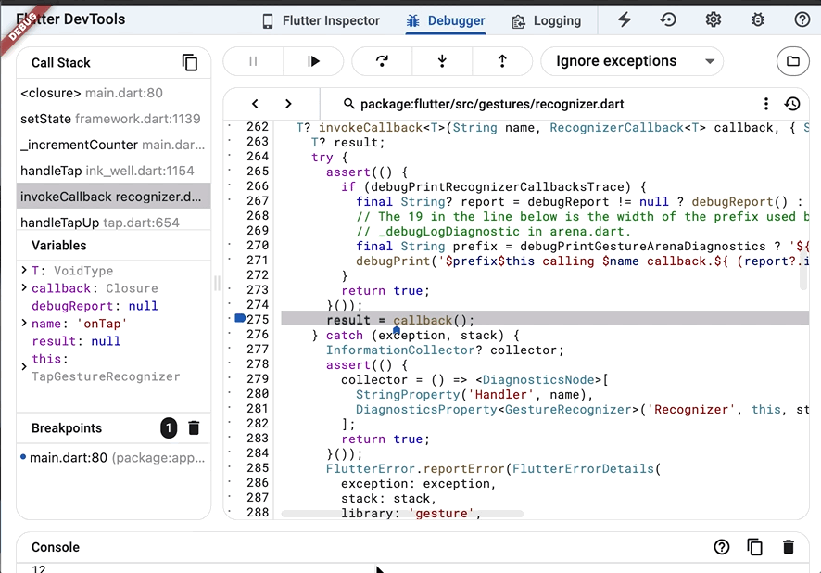Viewport: 821px width, 573px height.
Task: Click the Call Stack panel header
Action: (x=114, y=63)
